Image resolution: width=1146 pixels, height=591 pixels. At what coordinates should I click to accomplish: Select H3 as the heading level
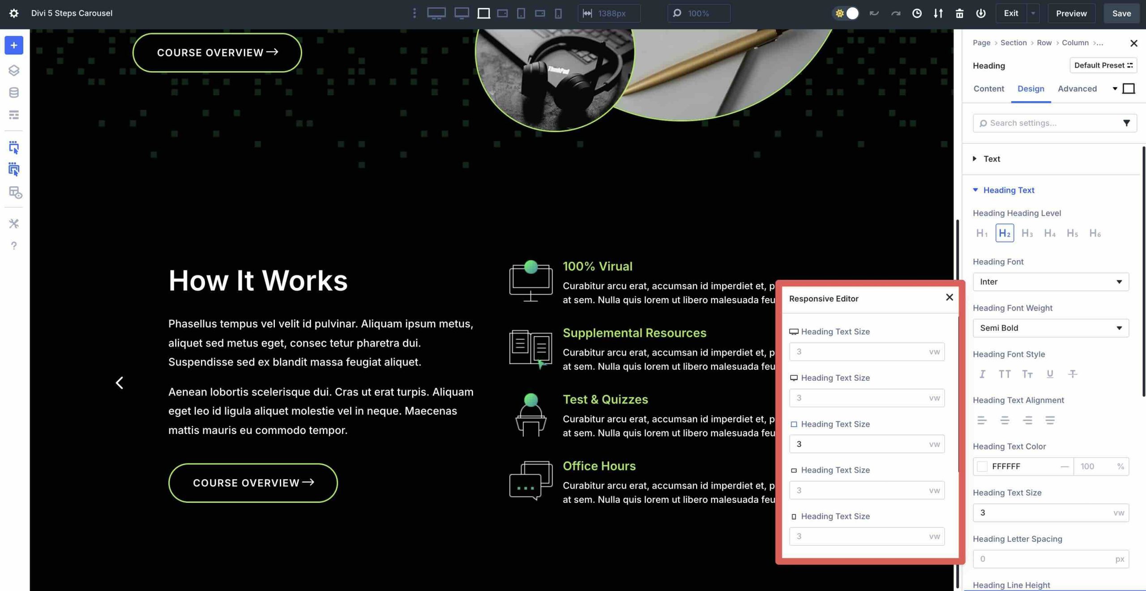(1027, 233)
